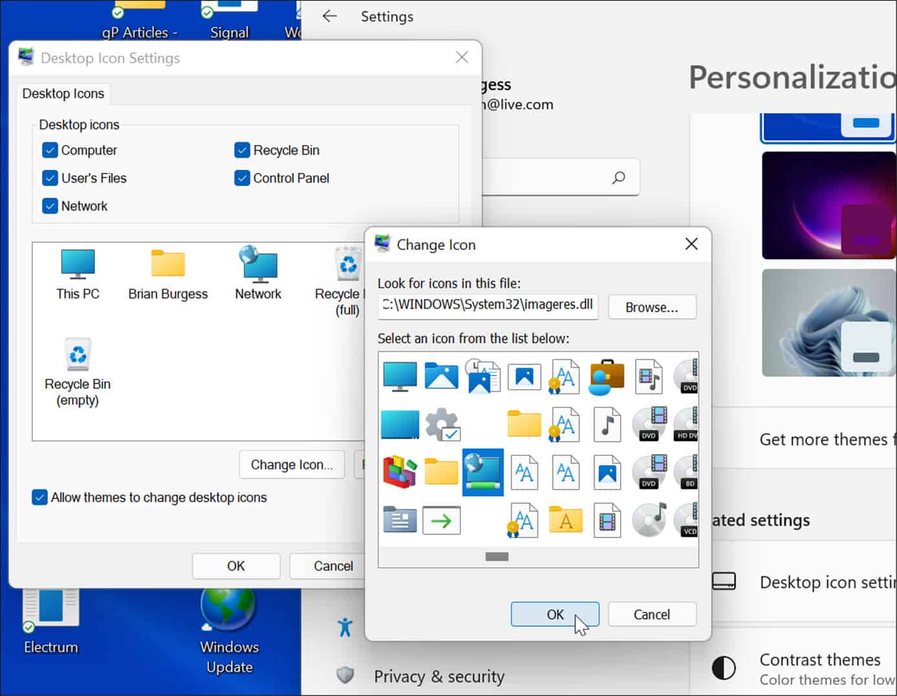Select the highlighted network drive icon

pyautogui.click(x=482, y=472)
